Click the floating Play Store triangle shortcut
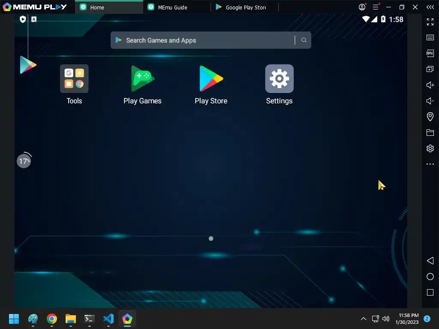The width and height of the screenshot is (439, 329). [28, 65]
